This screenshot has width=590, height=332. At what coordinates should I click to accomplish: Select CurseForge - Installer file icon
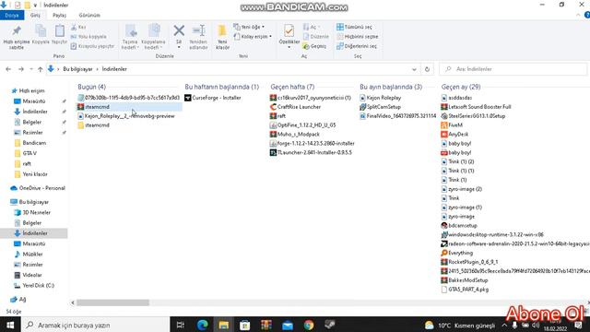[x=188, y=98]
